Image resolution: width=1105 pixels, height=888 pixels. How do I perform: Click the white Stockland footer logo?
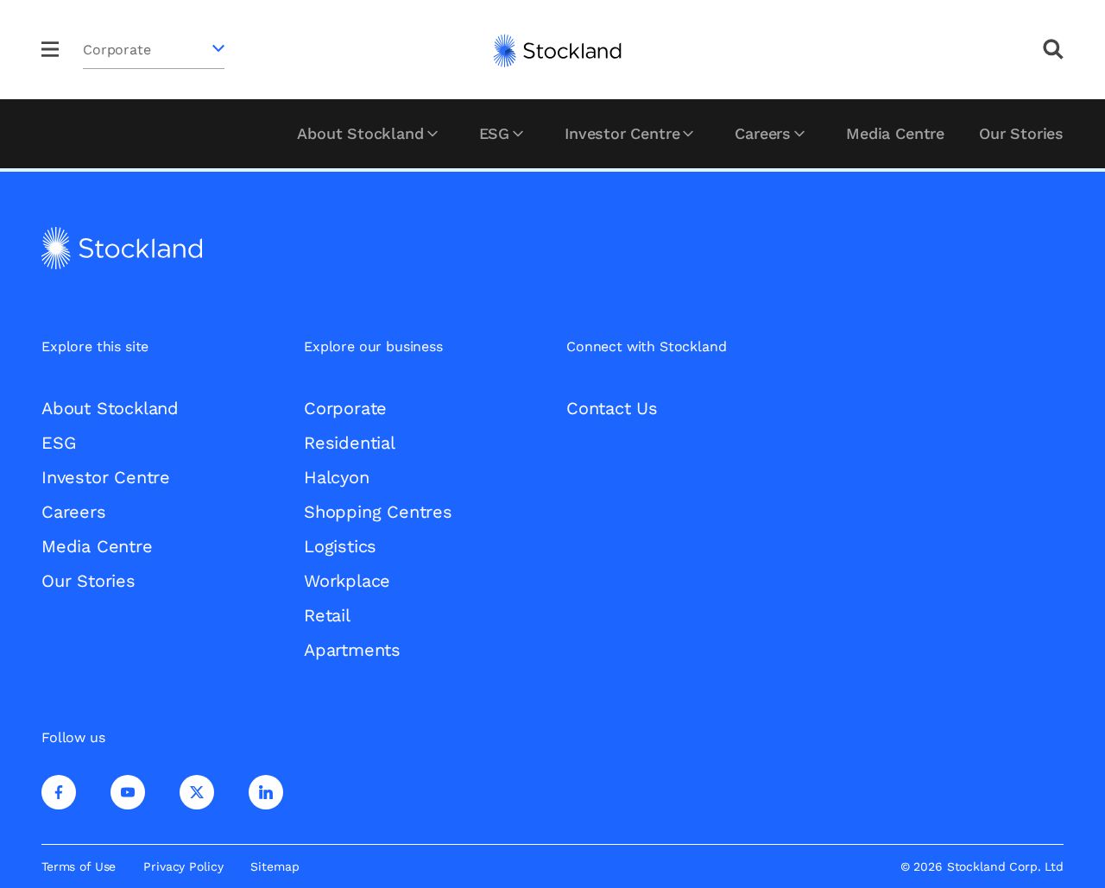pos(122,249)
